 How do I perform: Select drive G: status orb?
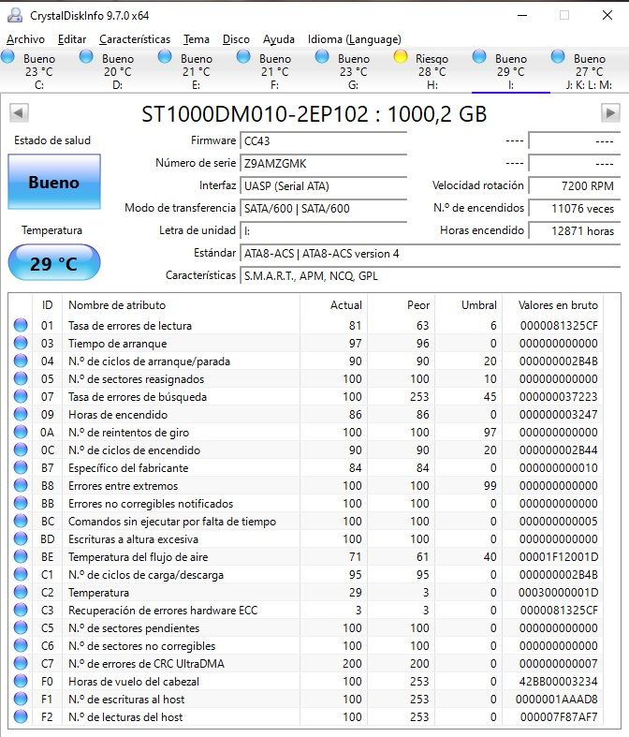point(322,57)
